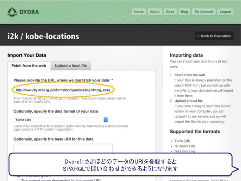
Task: Click sidebar item 'Fetch from the web'
Action: pos(190,75)
